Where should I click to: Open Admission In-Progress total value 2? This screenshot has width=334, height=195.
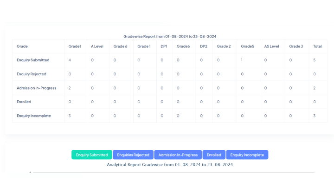tap(315, 88)
